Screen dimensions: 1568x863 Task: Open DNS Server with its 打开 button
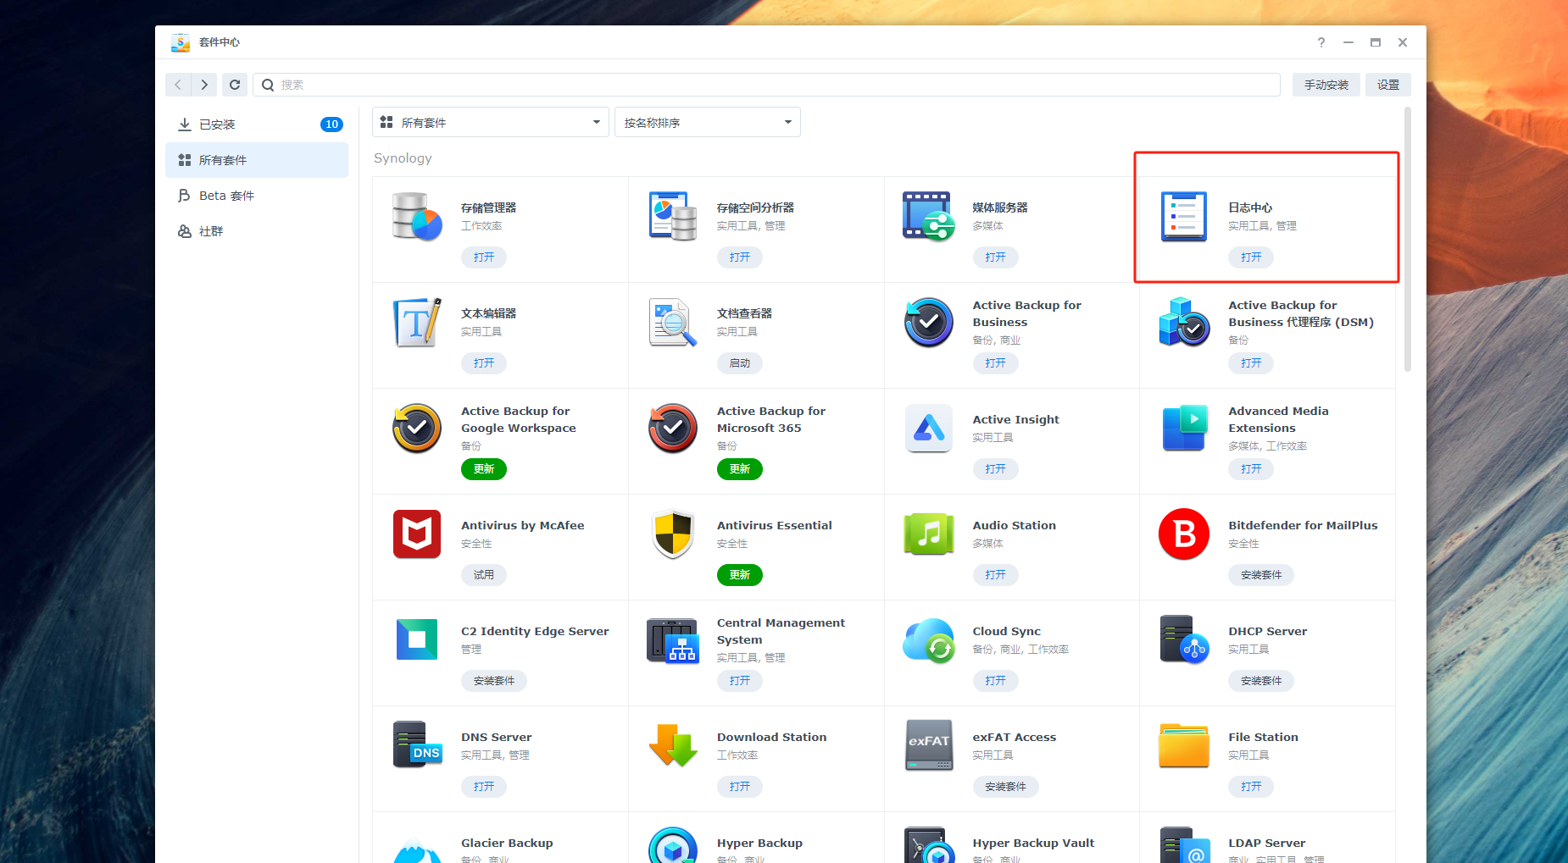484,787
